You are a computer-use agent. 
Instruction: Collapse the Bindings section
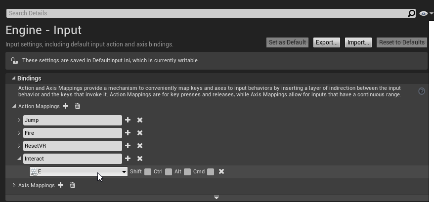[13, 79]
